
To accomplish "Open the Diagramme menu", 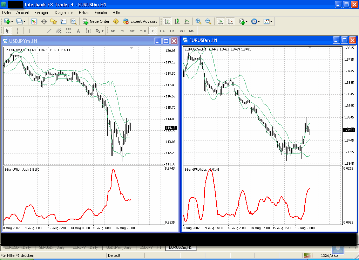I will point(64,12).
